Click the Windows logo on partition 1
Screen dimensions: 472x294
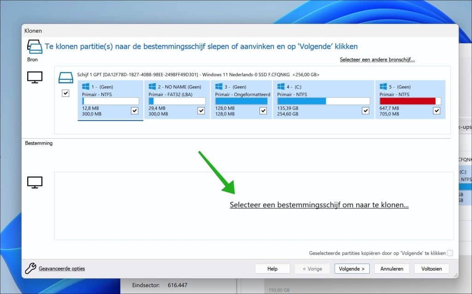85,86
